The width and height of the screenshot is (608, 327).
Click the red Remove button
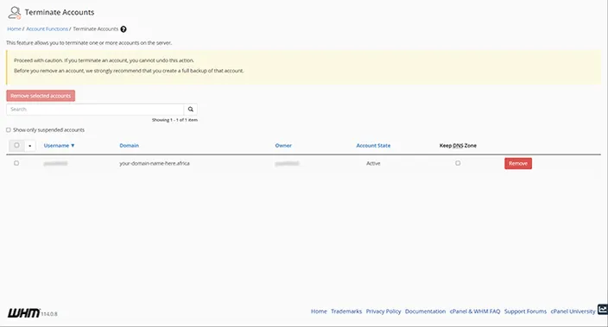click(x=518, y=164)
